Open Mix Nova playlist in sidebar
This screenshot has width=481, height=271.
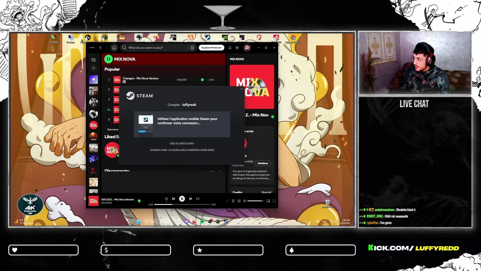click(94, 125)
